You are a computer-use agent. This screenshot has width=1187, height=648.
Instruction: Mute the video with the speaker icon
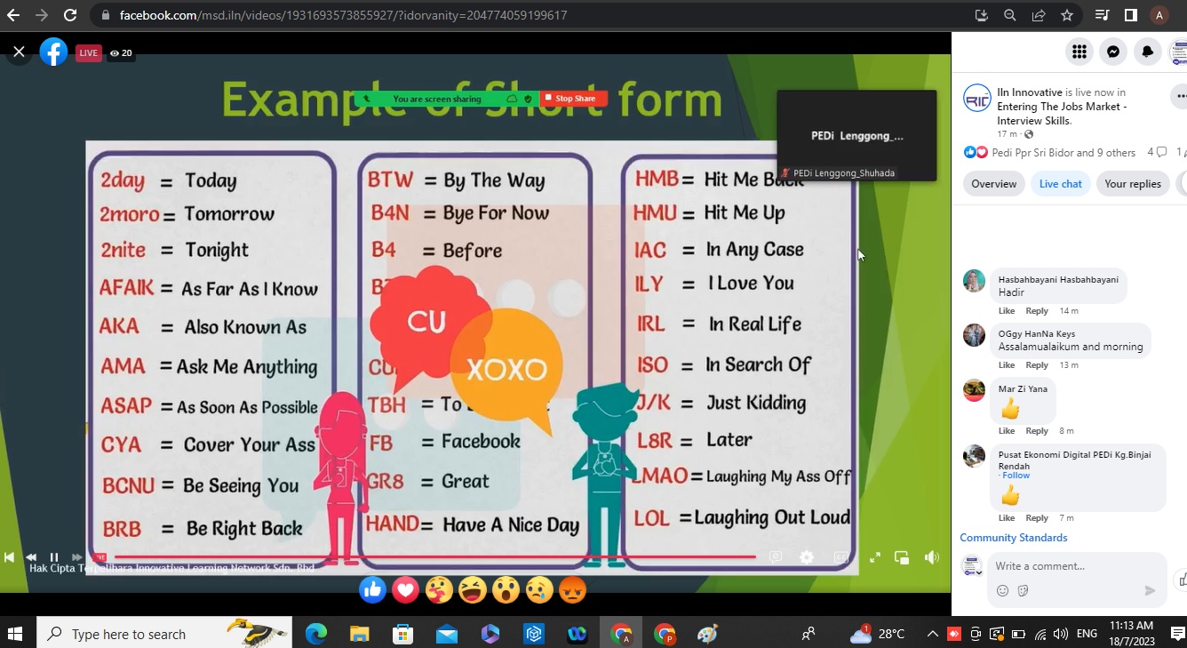click(x=931, y=557)
